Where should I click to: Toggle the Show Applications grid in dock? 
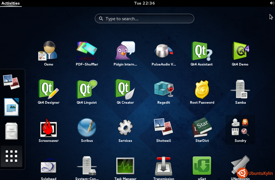[x=11, y=156]
